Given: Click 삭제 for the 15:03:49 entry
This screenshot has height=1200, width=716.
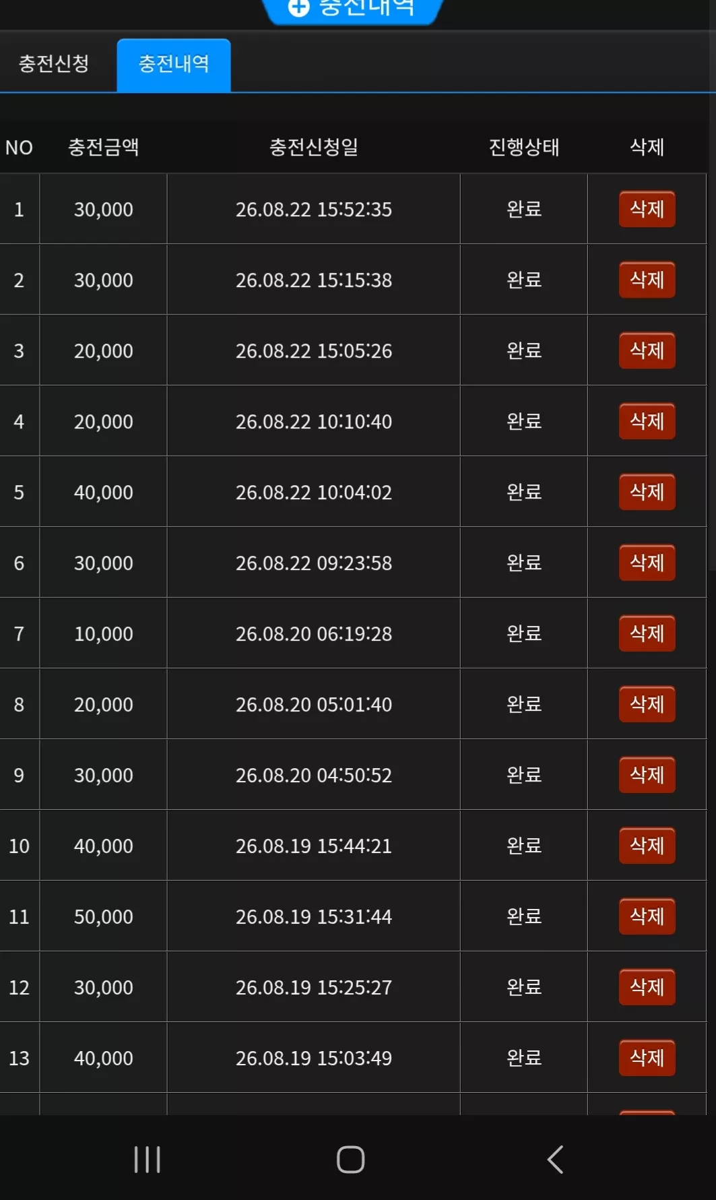Looking at the screenshot, I should (647, 1058).
